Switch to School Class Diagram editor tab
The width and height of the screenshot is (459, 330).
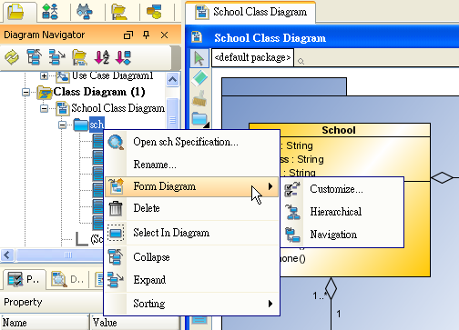coord(250,12)
